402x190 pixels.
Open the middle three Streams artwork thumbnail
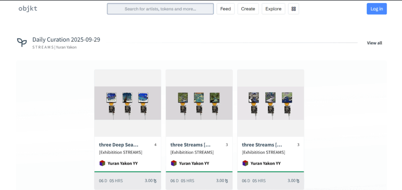click(x=199, y=103)
